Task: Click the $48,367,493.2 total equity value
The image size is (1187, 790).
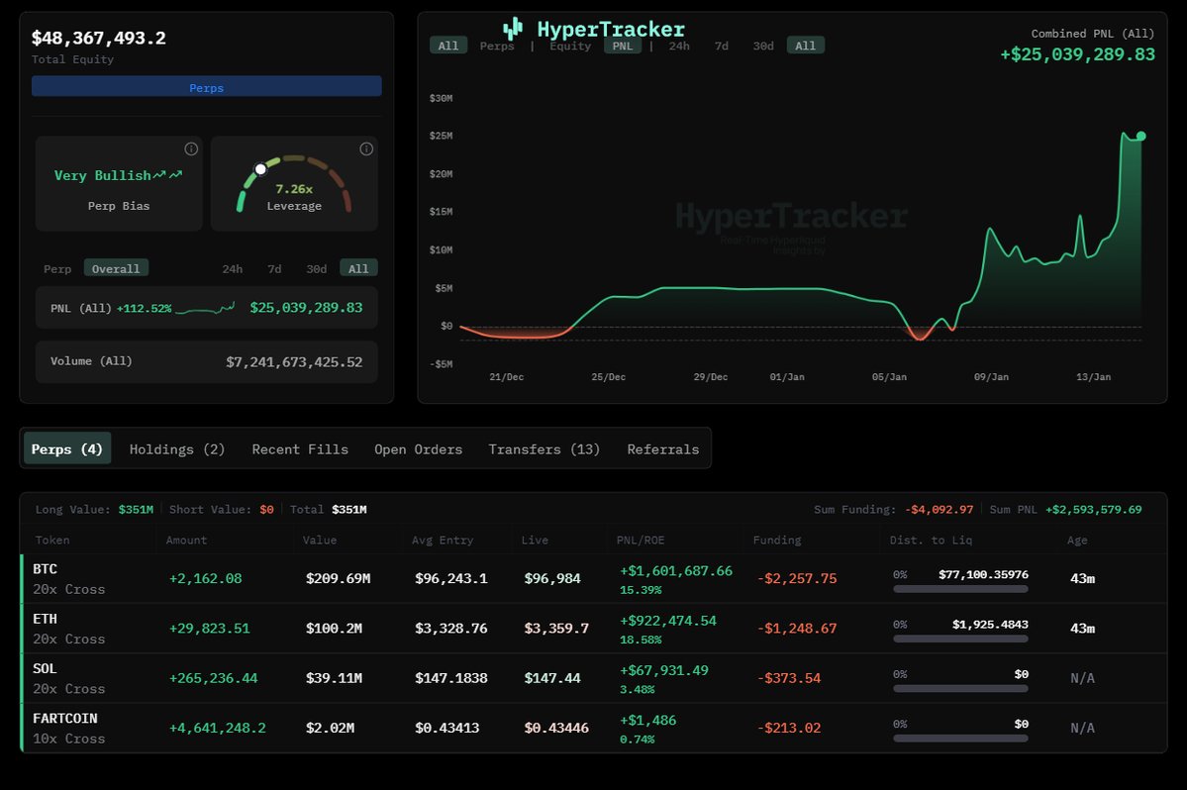Action: click(x=98, y=38)
